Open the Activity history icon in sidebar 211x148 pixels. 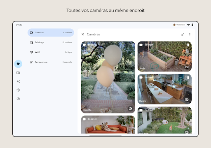click(x=18, y=90)
